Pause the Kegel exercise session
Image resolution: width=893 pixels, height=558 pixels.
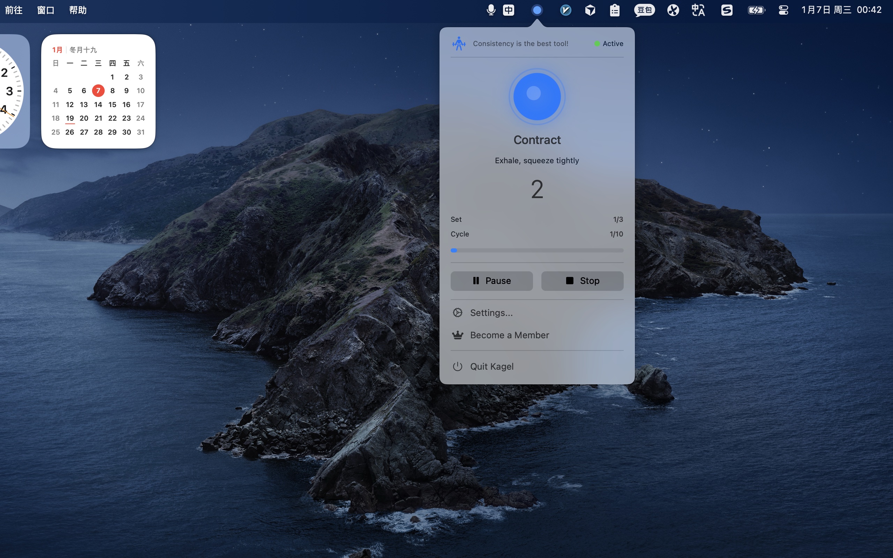pyautogui.click(x=491, y=281)
